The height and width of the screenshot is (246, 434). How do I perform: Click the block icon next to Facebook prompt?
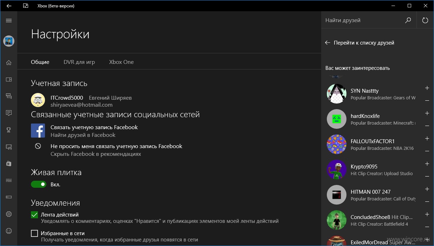point(38,146)
